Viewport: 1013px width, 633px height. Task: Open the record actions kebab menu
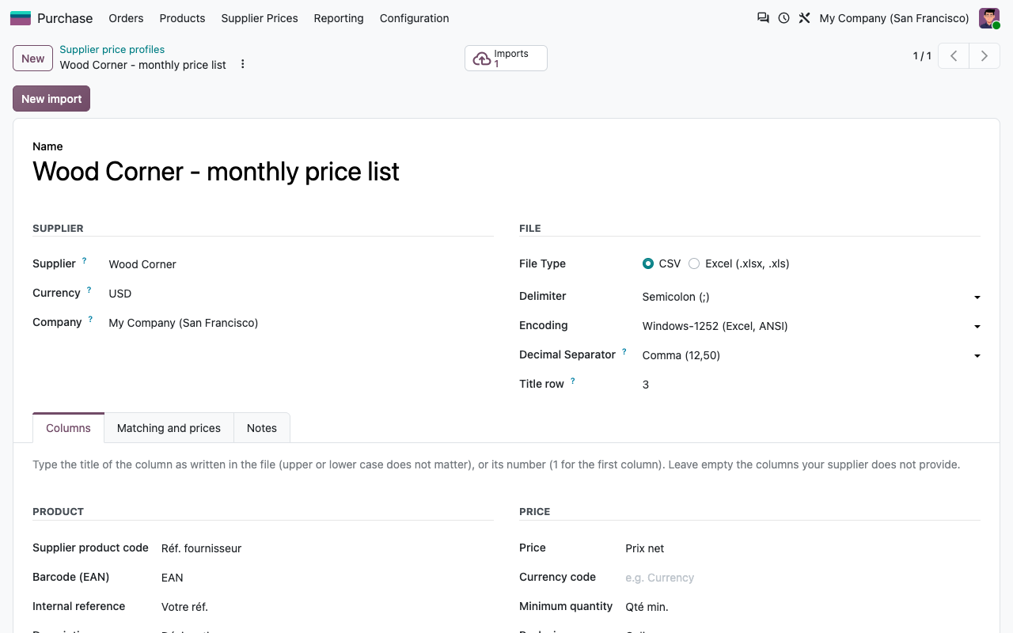pos(243,64)
